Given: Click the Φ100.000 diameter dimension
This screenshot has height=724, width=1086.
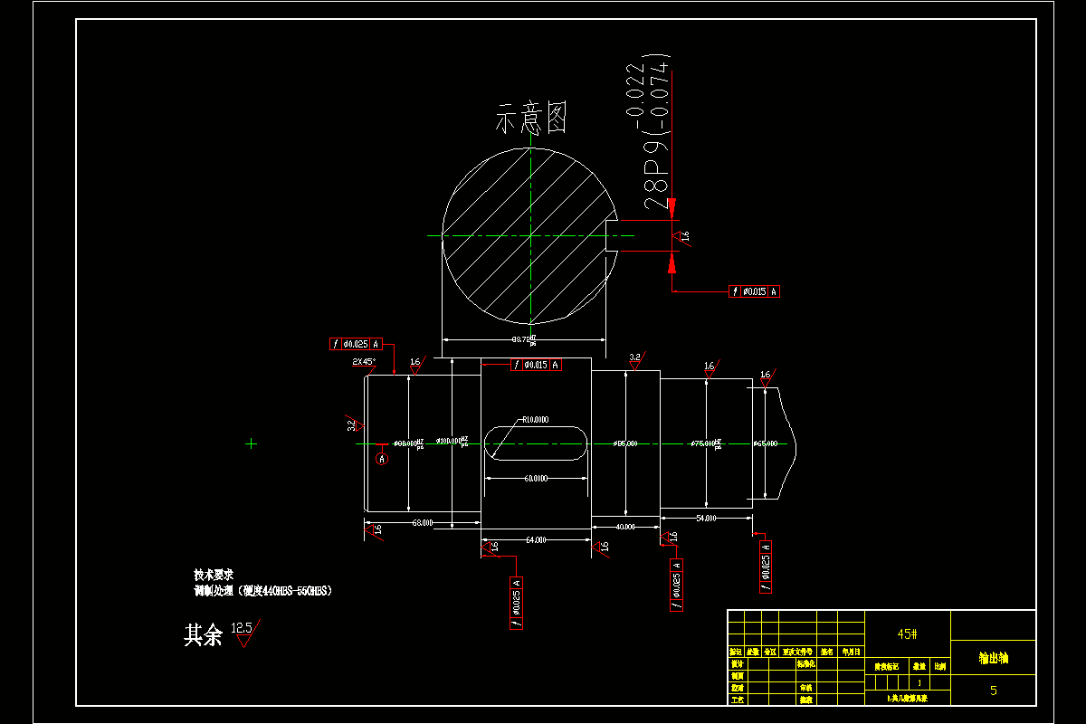Looking at the screenshot, I should [x=452, y=442].
